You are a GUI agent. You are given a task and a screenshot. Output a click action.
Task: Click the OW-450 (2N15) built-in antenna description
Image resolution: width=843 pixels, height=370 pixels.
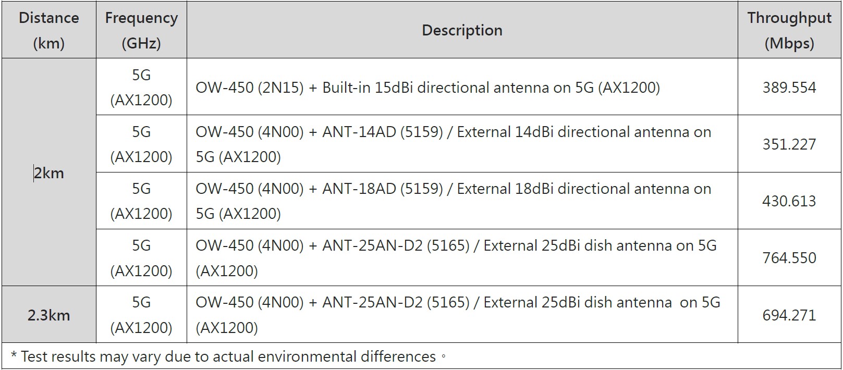pos(427,88)
